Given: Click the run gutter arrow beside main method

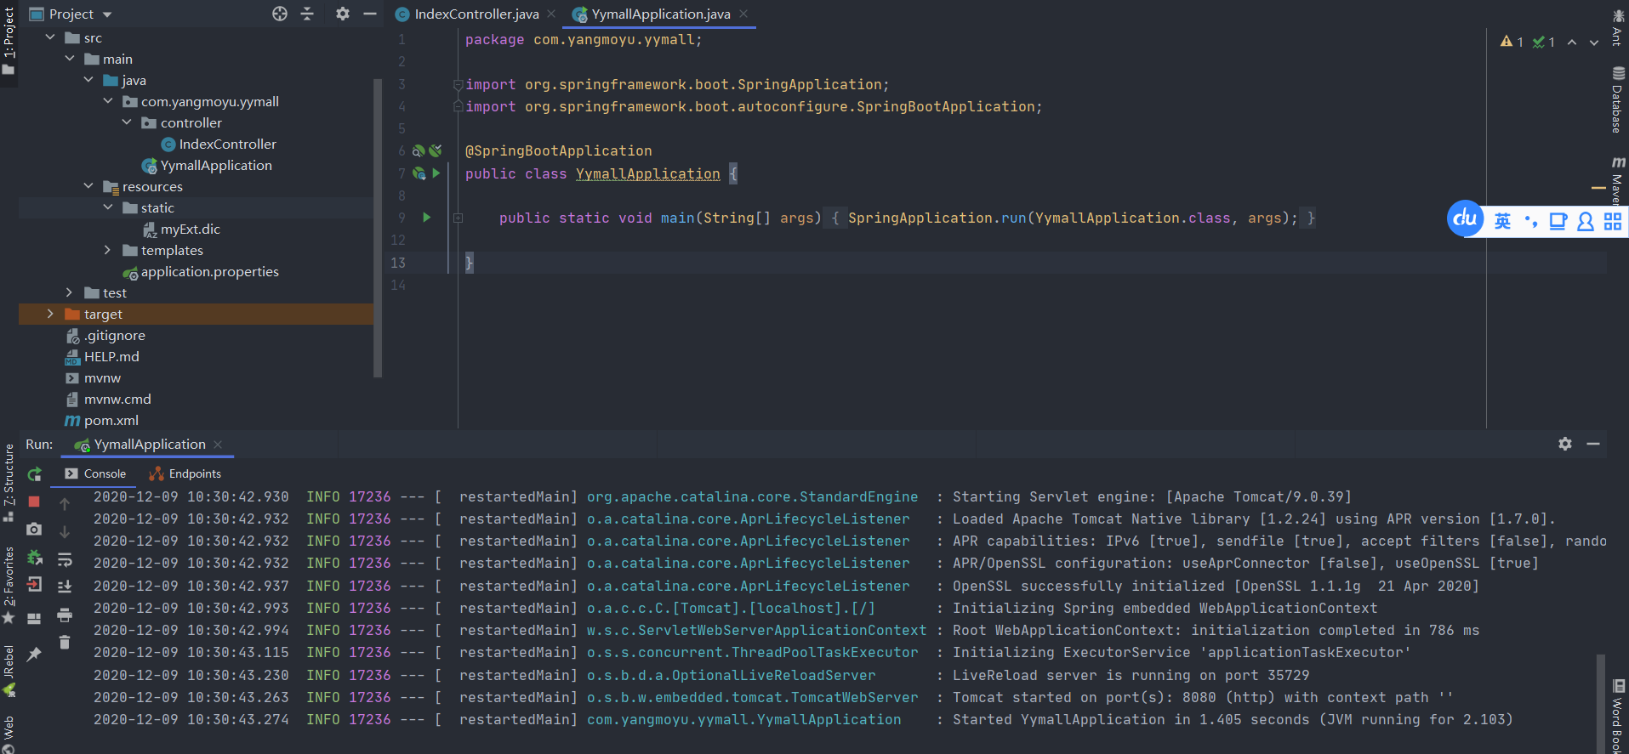Looking at the screenshot, I should 427,218.
